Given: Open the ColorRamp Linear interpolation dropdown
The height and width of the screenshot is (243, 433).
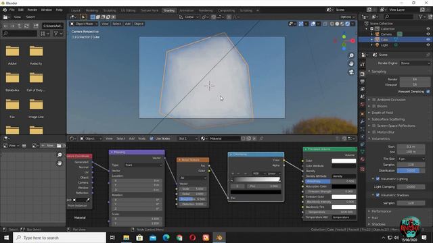Looking at the screenshot, I should [273, 173].
